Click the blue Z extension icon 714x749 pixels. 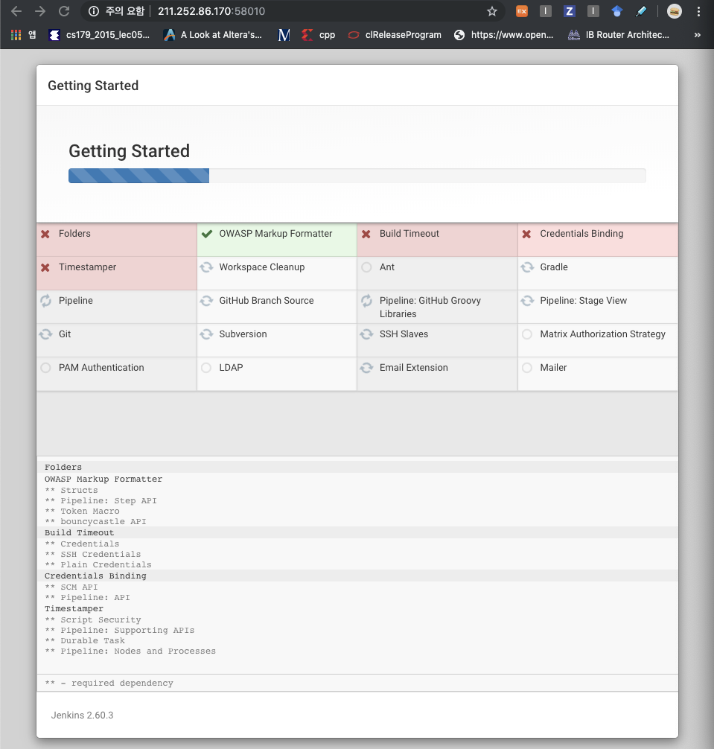pos(569,11)
